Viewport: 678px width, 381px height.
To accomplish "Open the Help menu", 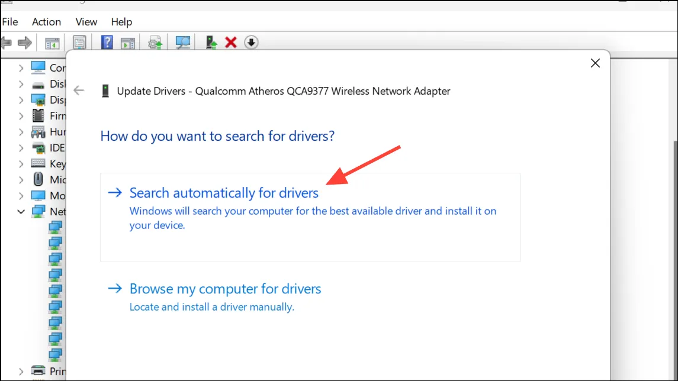I will 121,22.
